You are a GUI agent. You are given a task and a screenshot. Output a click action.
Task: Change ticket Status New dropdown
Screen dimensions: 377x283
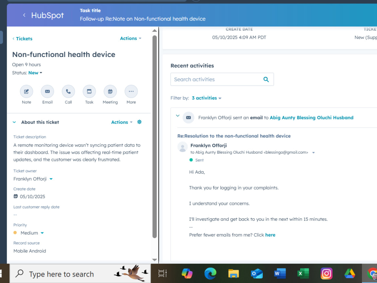[35, 73]
